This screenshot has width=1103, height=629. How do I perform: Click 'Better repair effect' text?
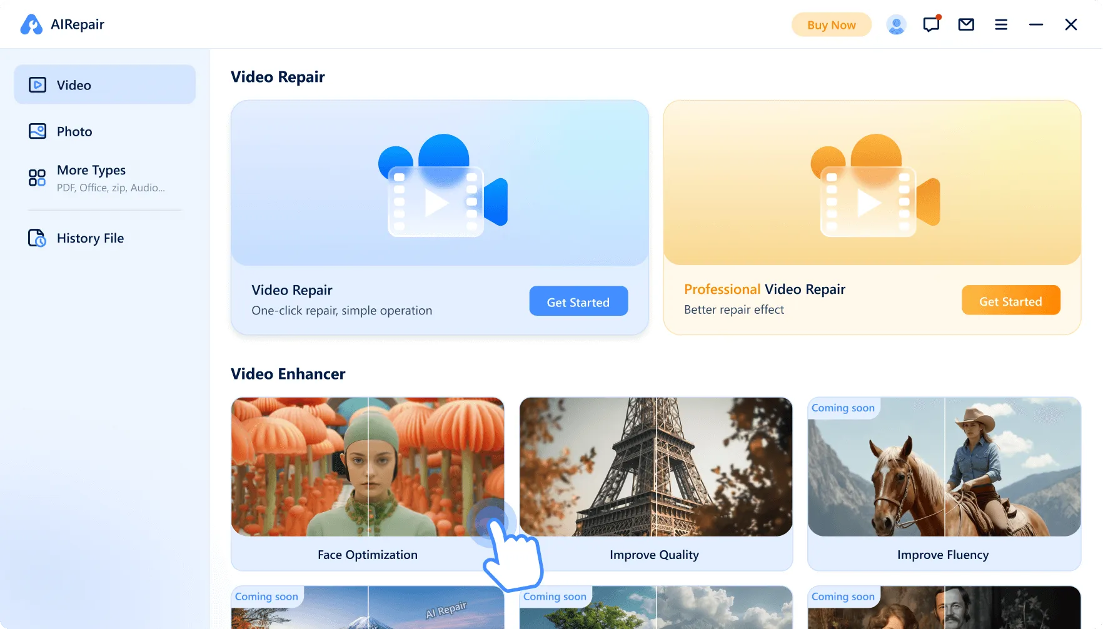tap(734, 309)
